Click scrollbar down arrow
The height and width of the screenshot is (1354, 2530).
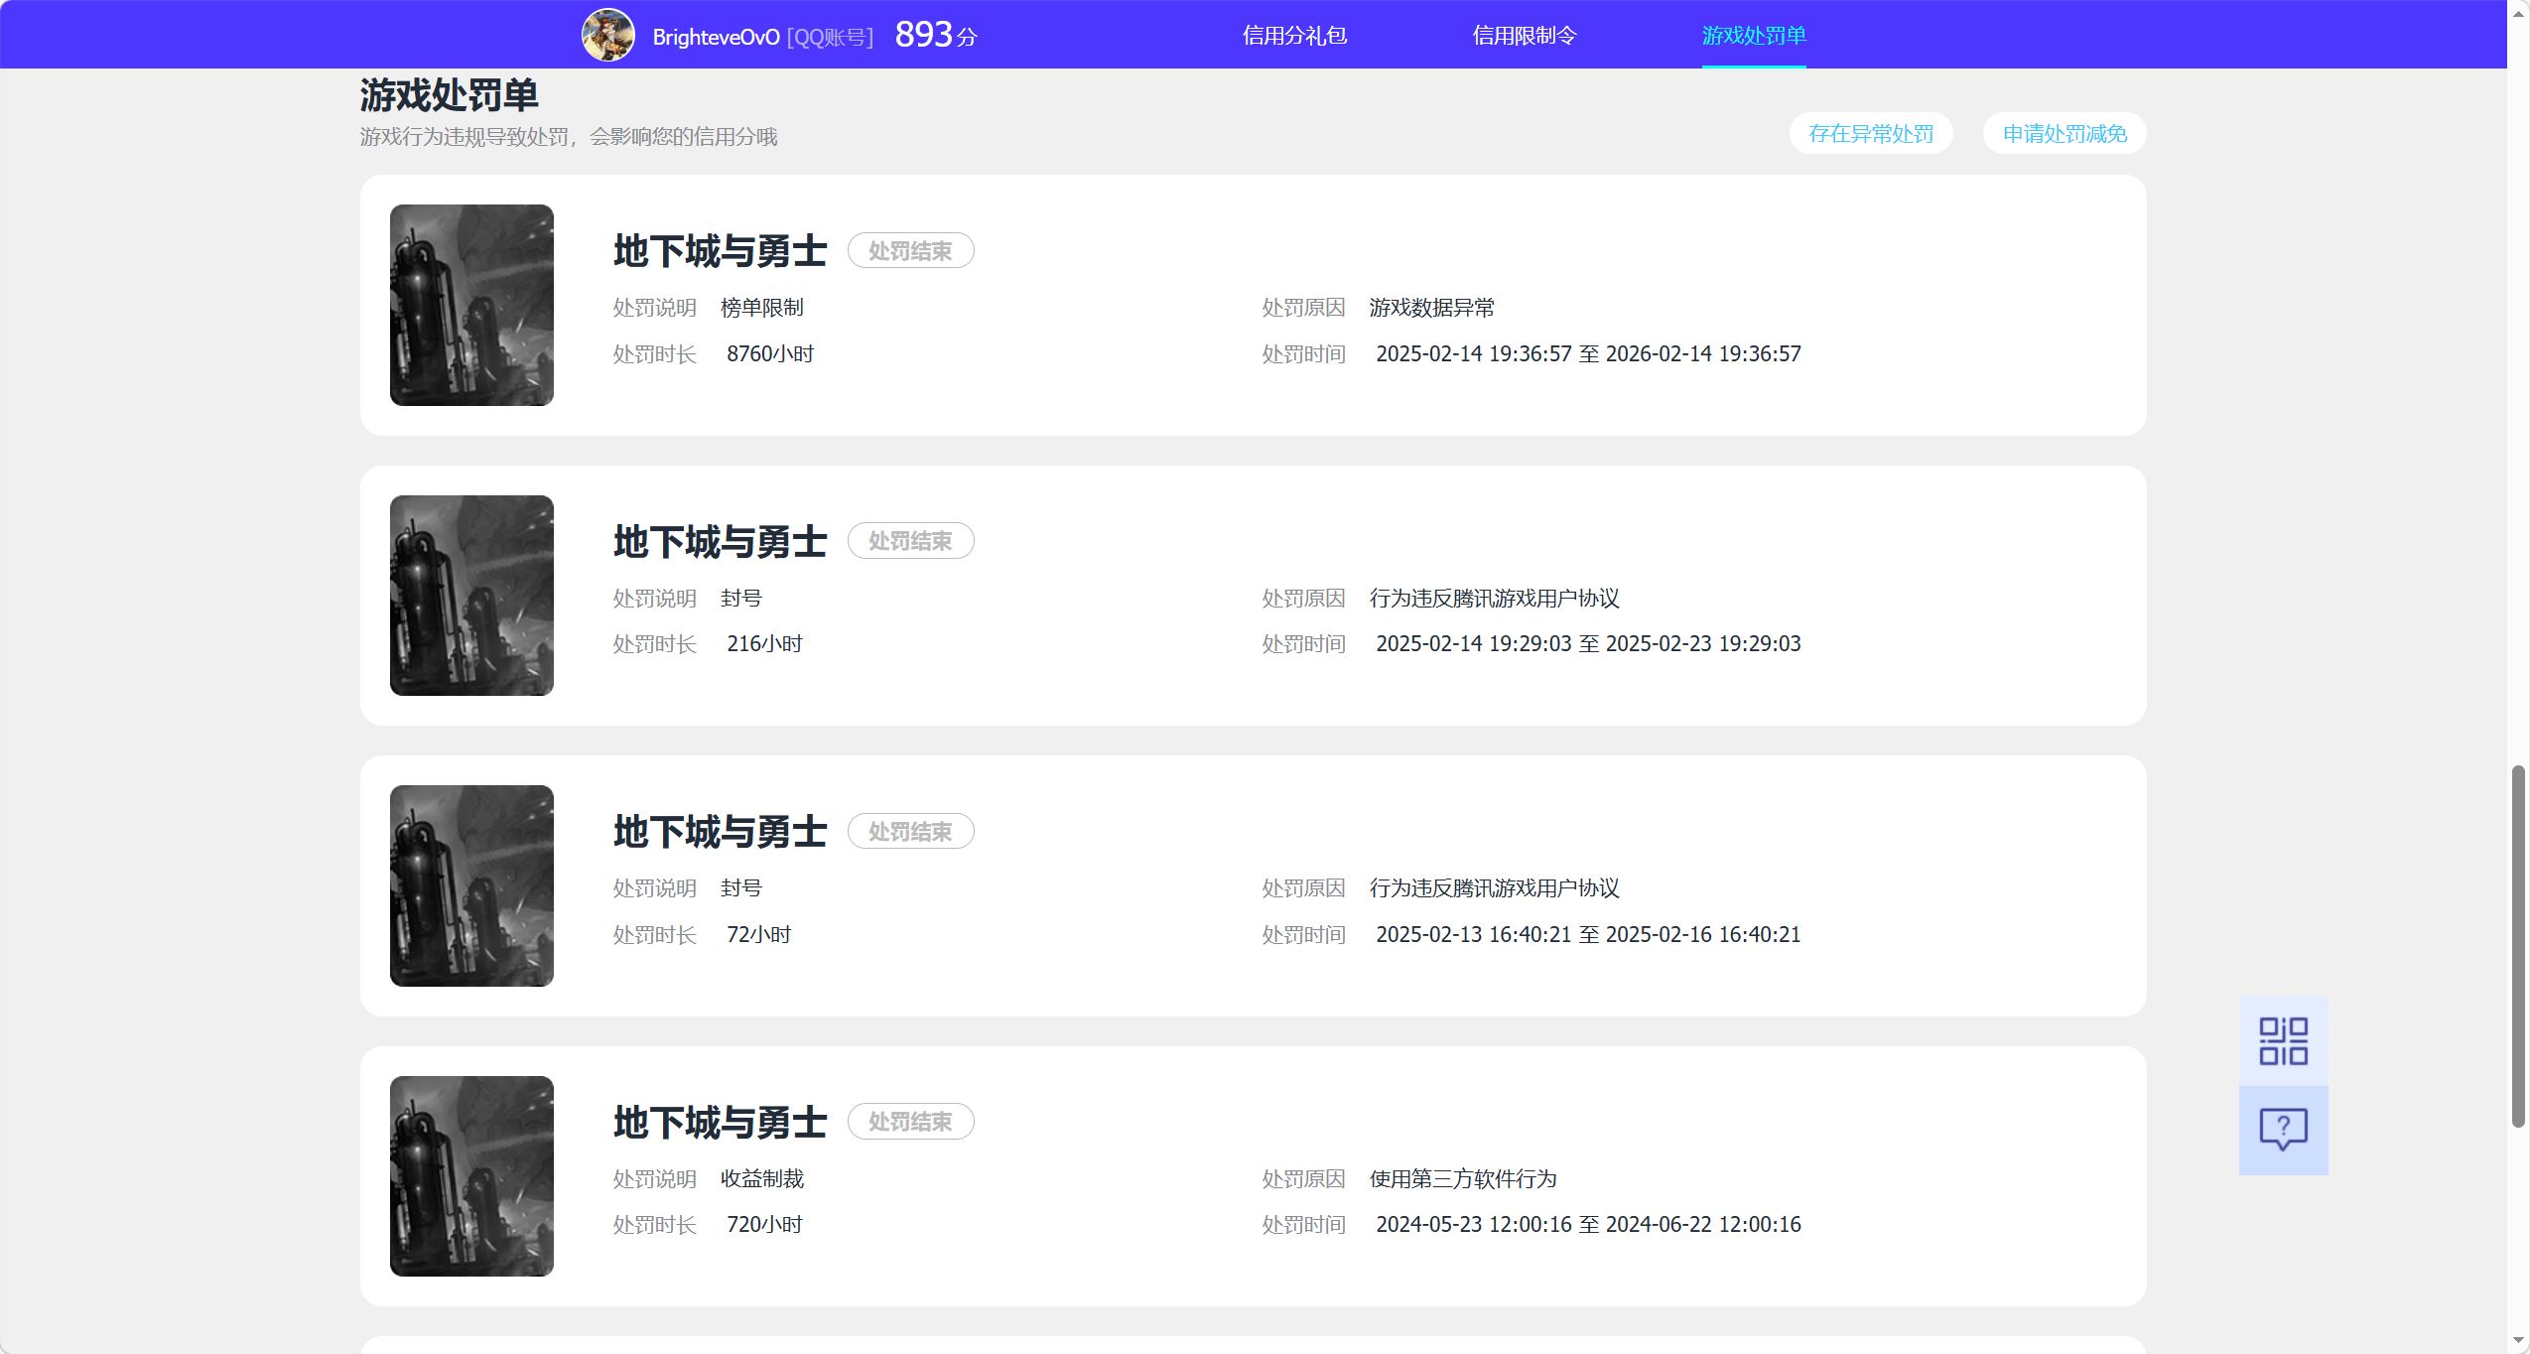pos(2518,1341)
